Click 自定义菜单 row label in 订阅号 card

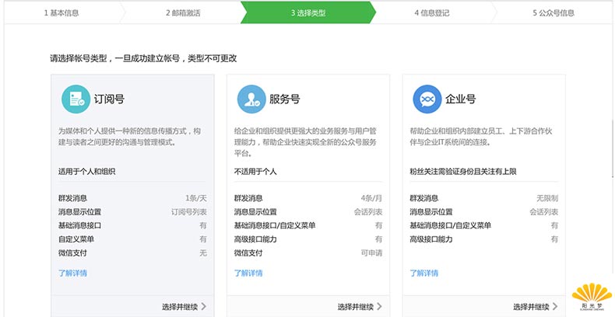76,239
